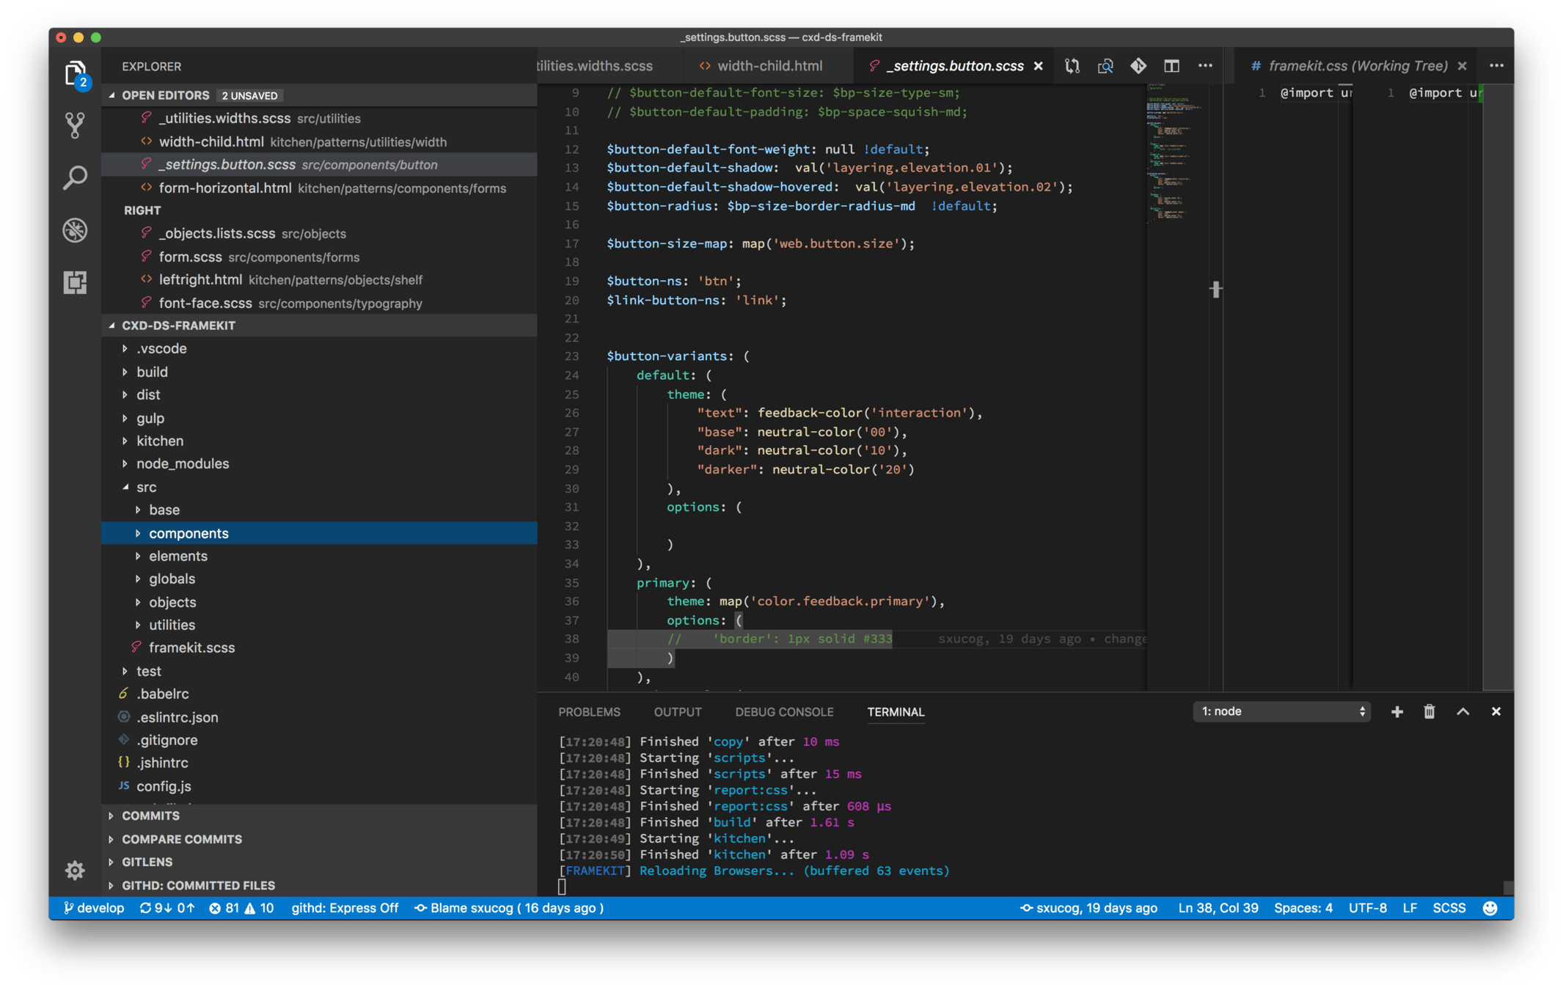Click the Manage gear icon
The image size is (1563, 990).
pyautogui.click(x=75, y=870)
